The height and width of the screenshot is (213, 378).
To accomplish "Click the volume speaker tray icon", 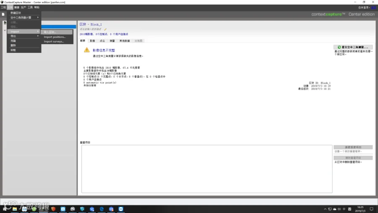I will pyautogui.click(x=339, y=209).
